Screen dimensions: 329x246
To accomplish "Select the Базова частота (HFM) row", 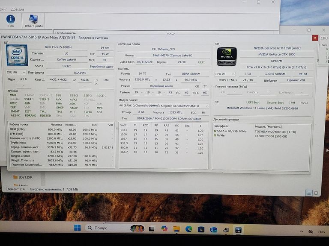I will click(x=61, y=138).
